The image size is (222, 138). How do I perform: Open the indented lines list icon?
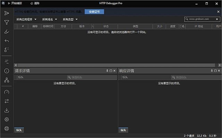[7, 61]
